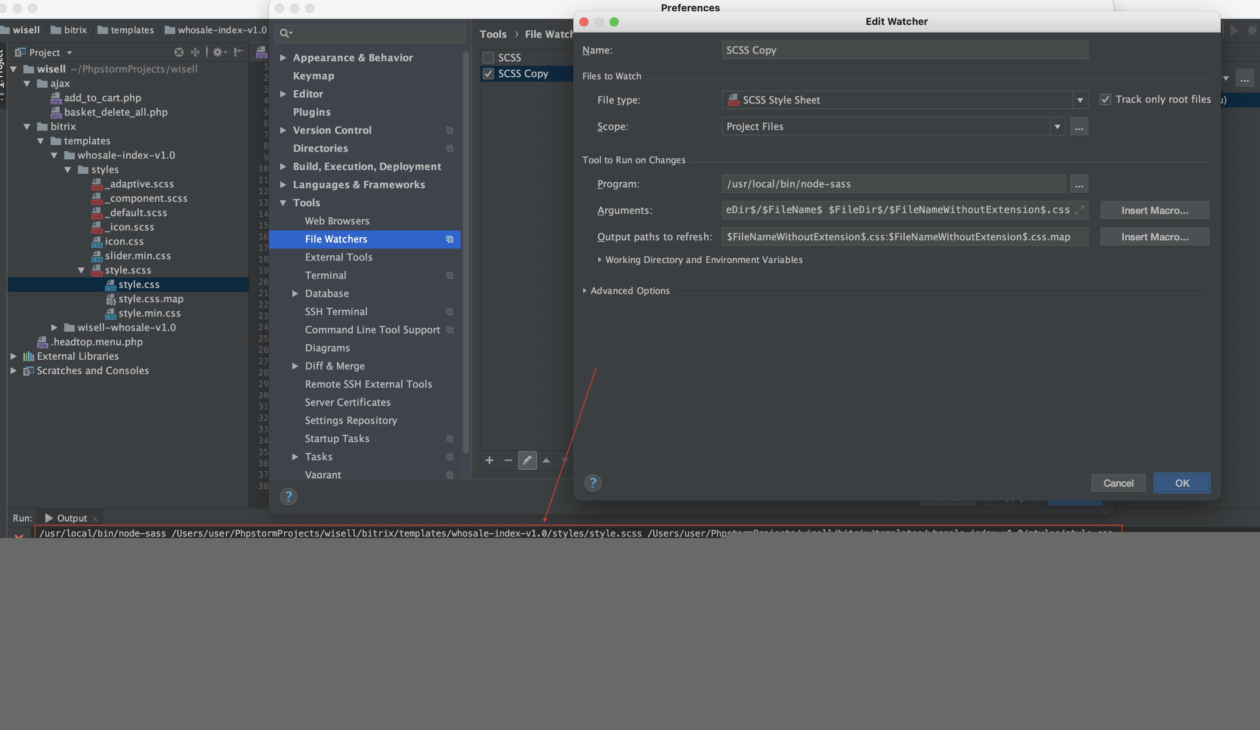Disable the SCSS Copy watcher checkbox
This screenshot has height=730, width=1260.
(488, 74)
